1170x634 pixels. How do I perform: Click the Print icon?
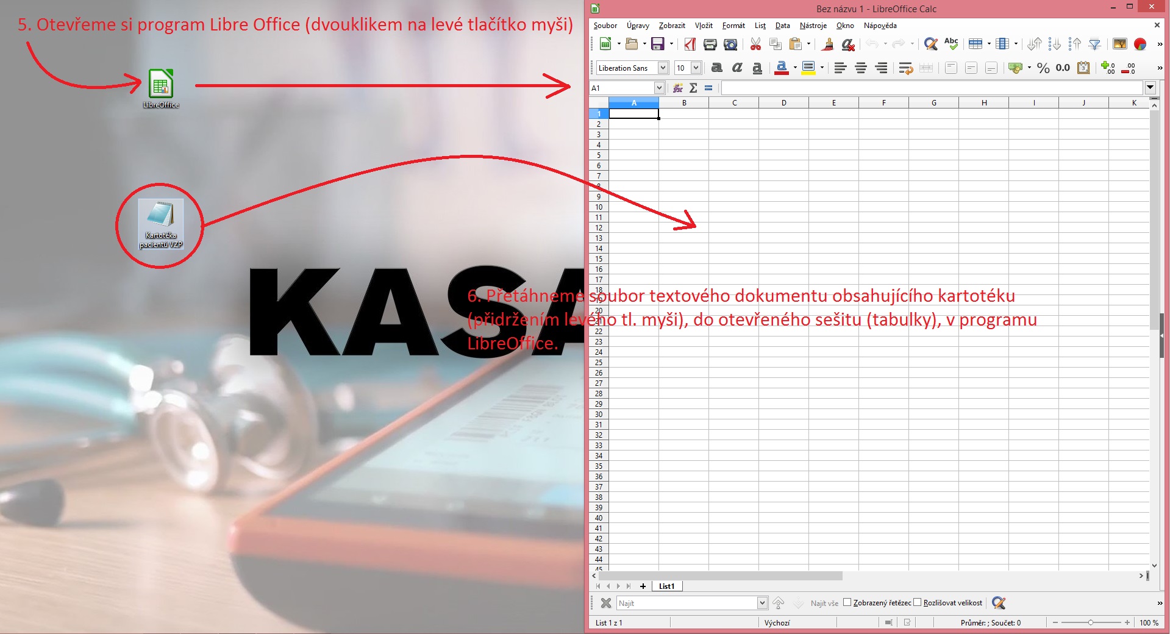click(x=710, y=44)
